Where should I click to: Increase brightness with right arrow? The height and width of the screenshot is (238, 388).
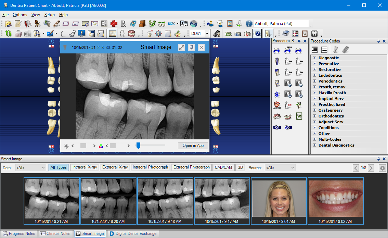tap(94, 146)
